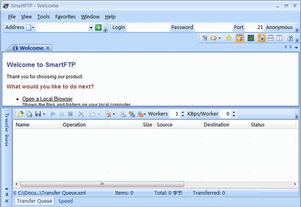Click the Start transfer play icon
Viewport: 301px width, 207px height.
tap(53, 114)
